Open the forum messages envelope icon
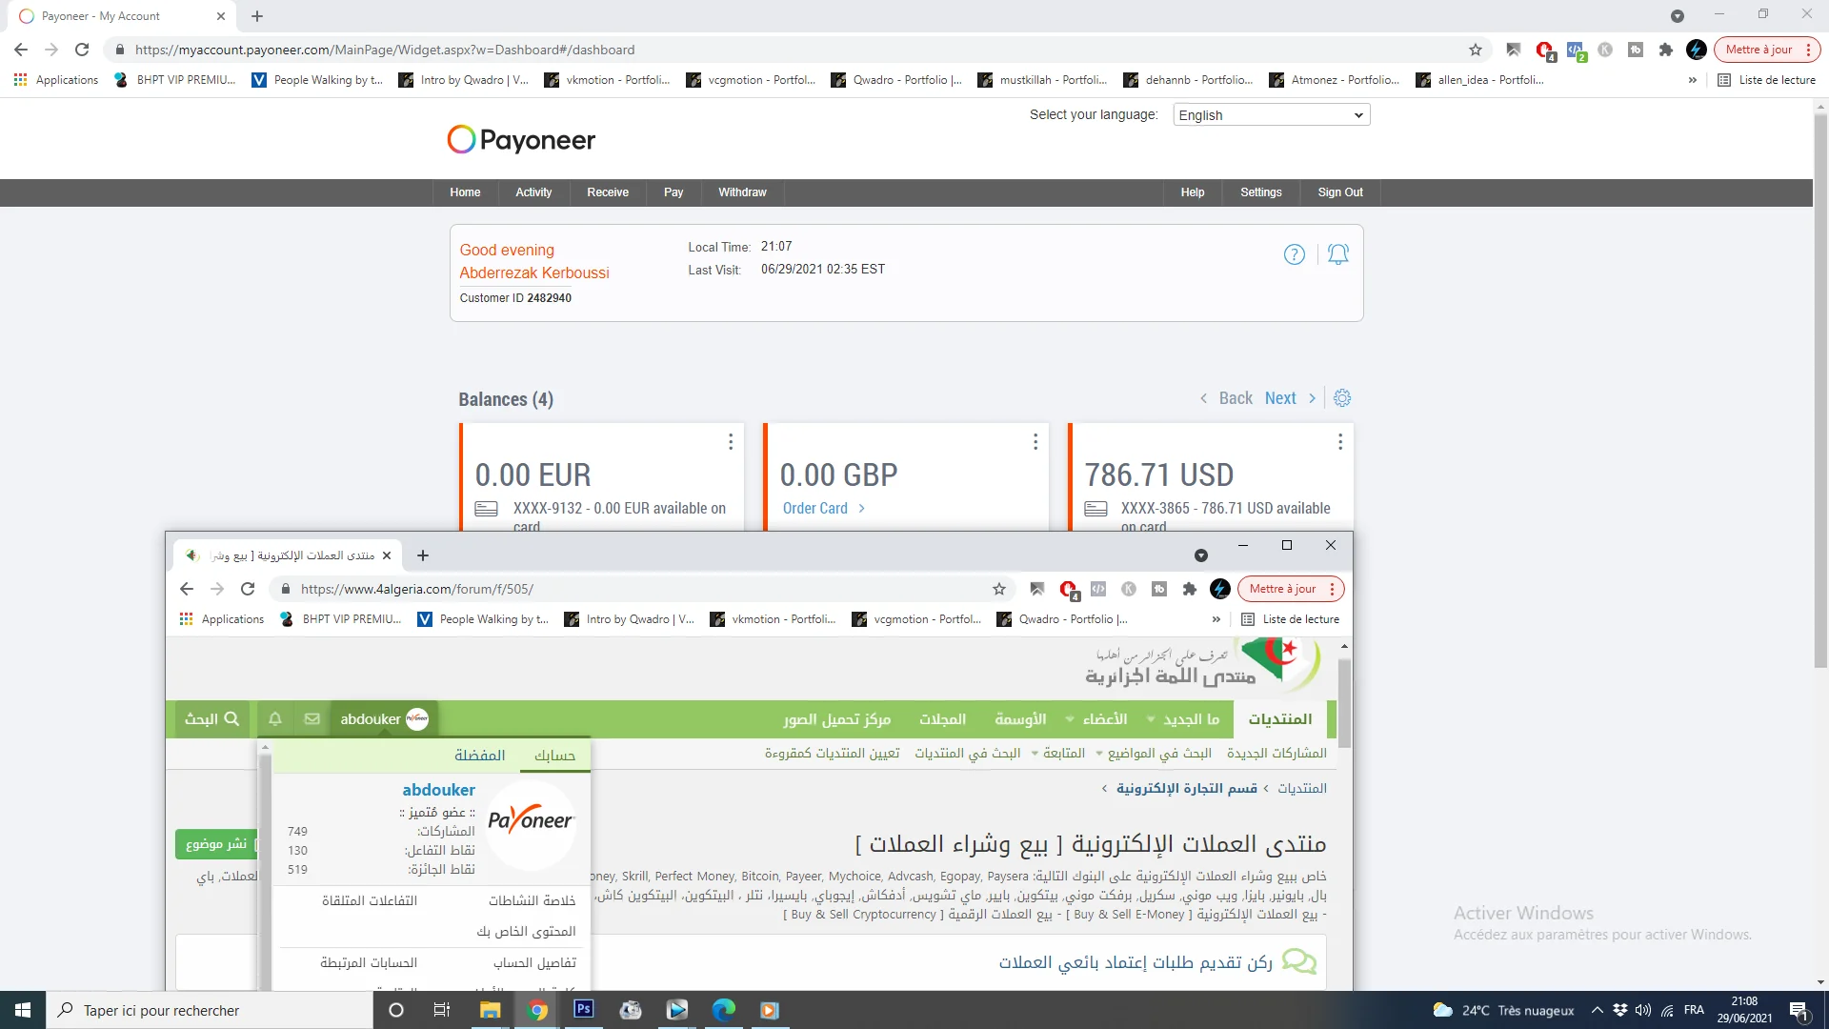This screenshot has width=1829, height=1029. (x=312, y=719)
